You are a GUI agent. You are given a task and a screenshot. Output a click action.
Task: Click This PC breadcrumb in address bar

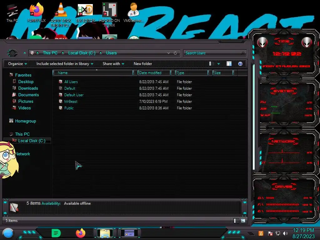[x=50, y=53]
